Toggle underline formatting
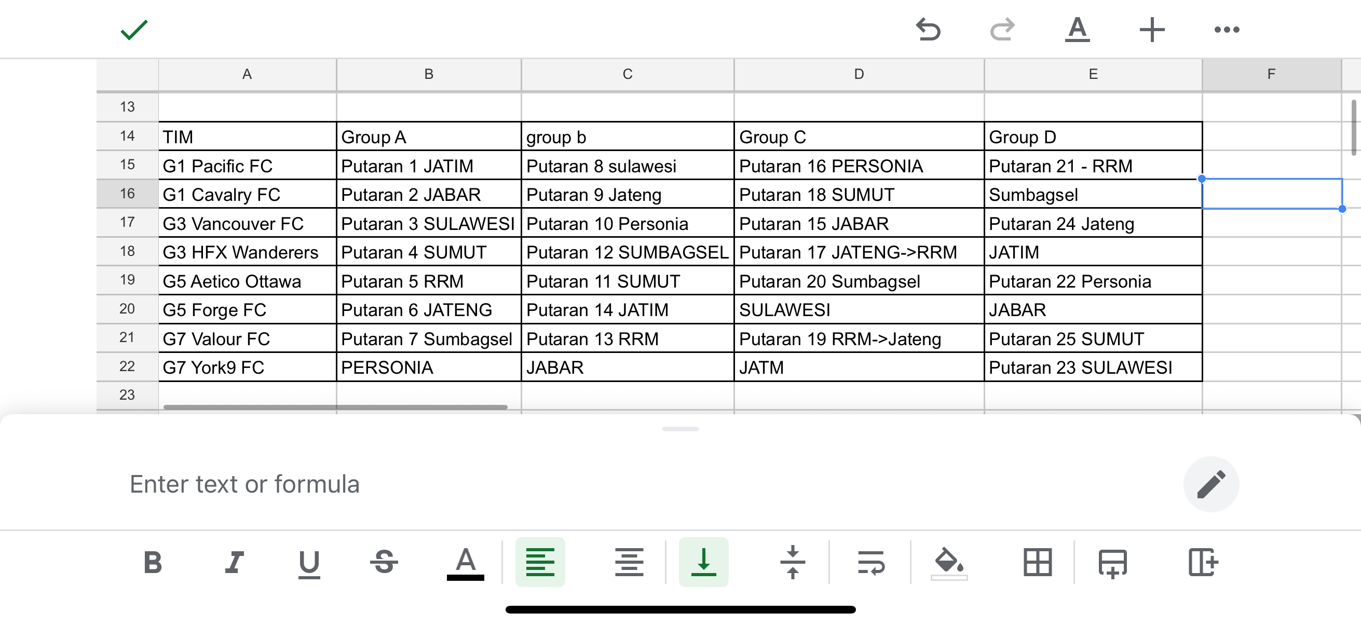 (x=309, y=563)
